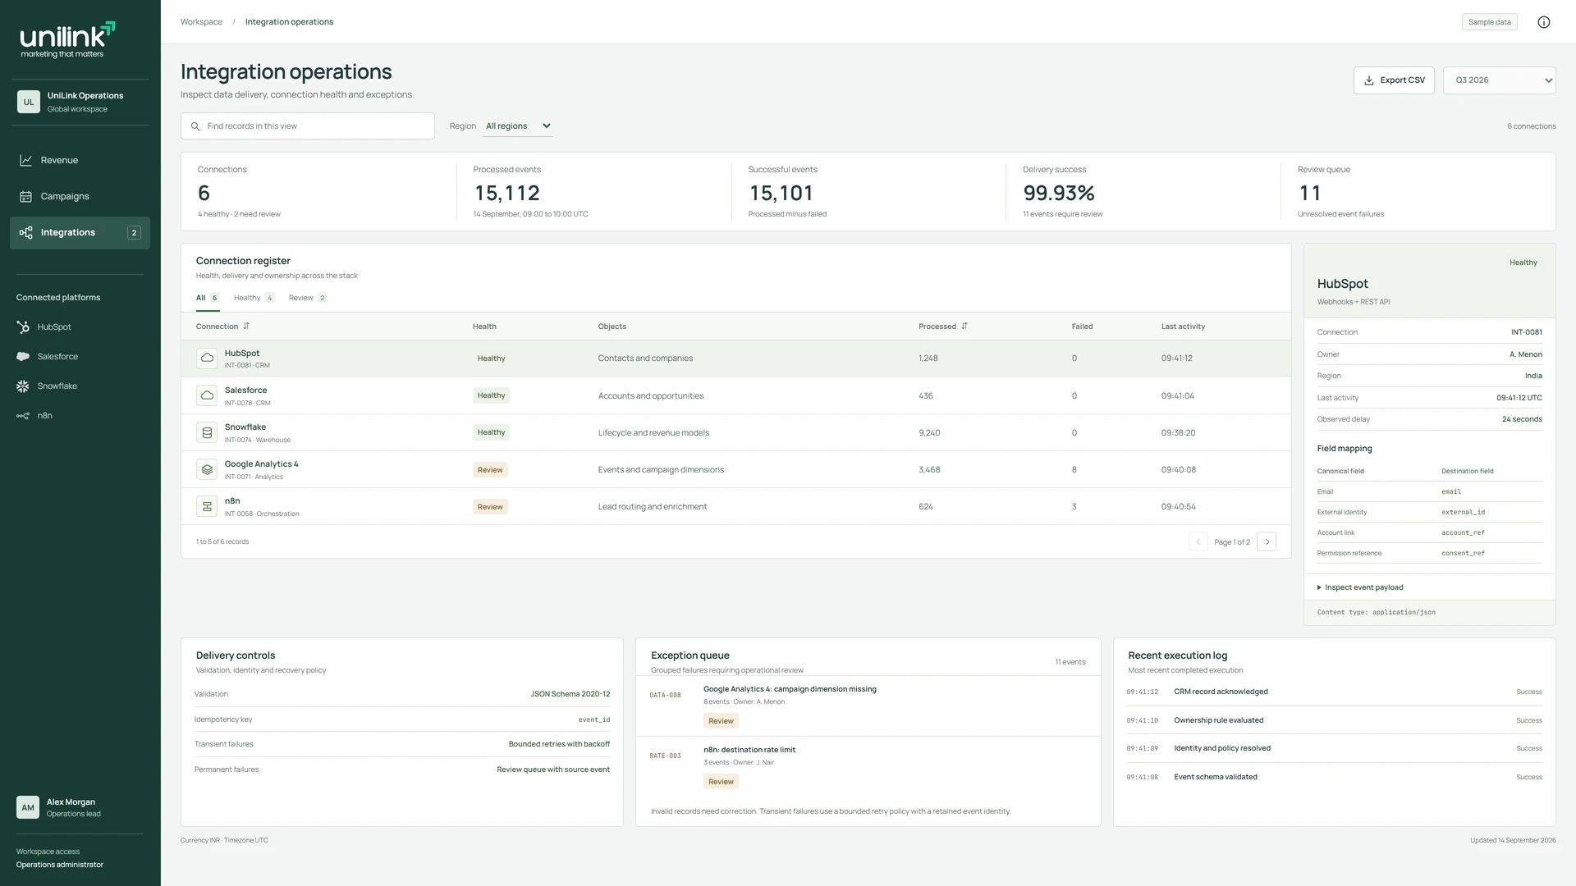This screenshot has width=1576, height=886.
Task: Go to next page of connection register
Action: coord(1267,541)
